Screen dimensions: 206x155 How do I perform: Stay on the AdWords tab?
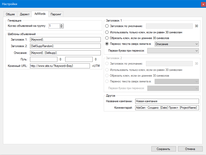[x=40, y=14]
